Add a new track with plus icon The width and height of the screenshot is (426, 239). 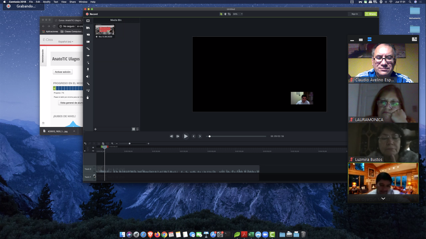[x=93, y=148]
